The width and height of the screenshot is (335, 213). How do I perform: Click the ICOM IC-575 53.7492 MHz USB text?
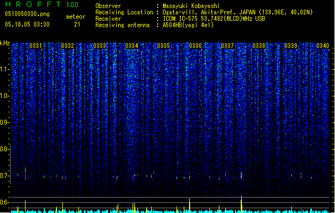pyautogui.click(x=214, y=19)
